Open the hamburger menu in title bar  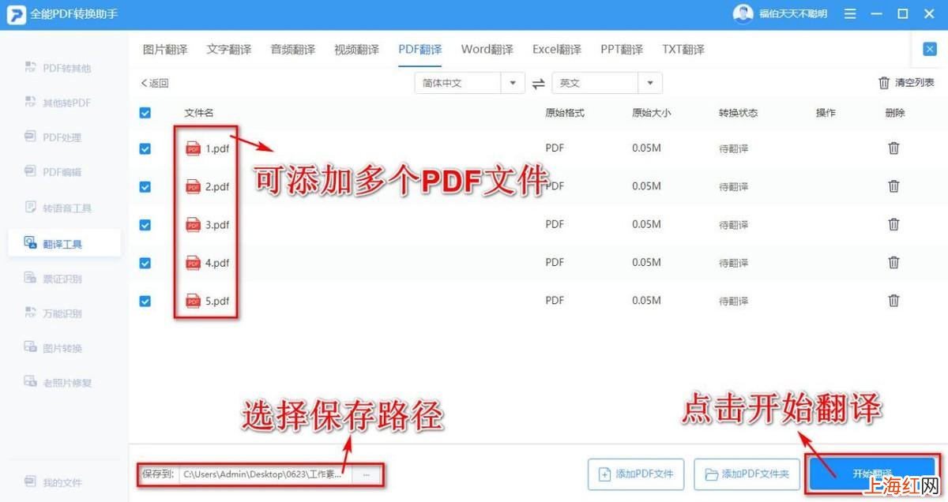point(850,13)
